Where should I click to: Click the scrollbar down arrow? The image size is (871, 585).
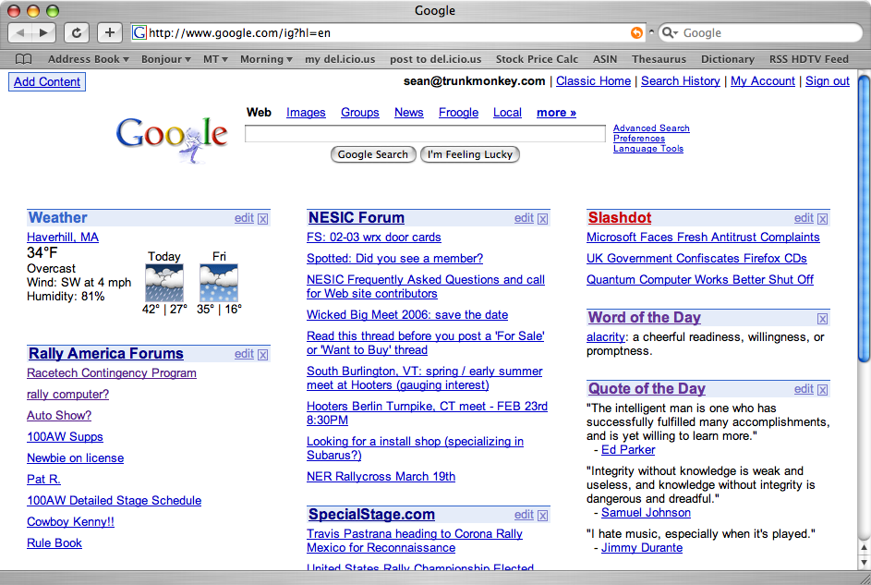click(864, 562)
